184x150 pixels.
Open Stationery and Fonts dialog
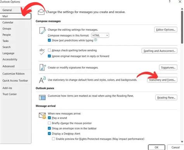tap(162, 80)
